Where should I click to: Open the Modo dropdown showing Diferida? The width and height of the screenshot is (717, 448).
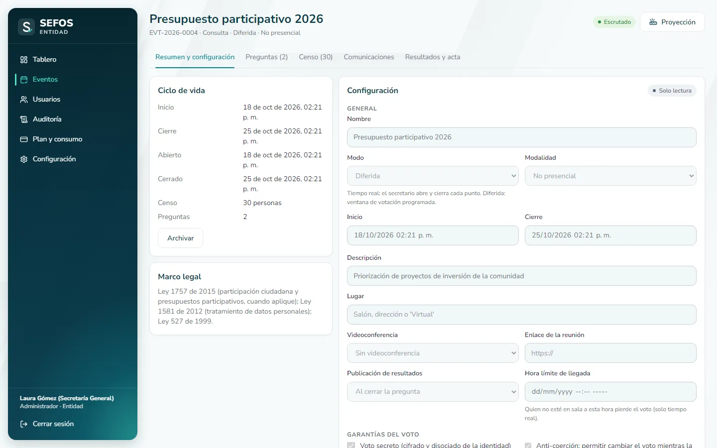coord(433,176)
